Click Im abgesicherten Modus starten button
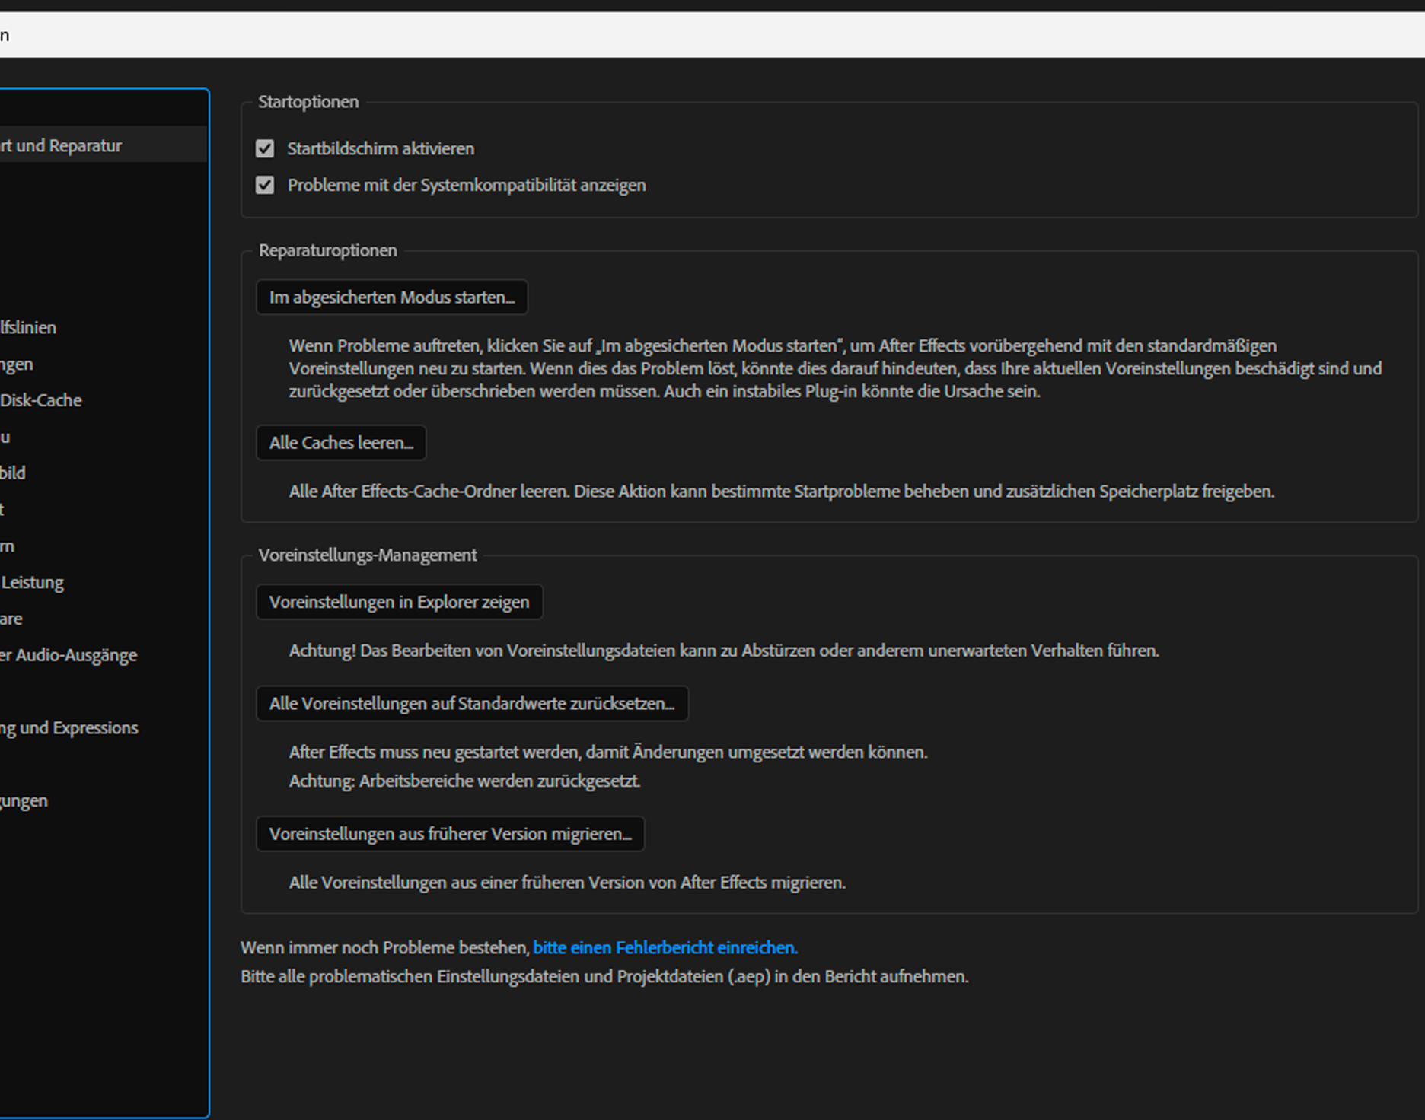1425x1120 pixels. coord(392,297)
